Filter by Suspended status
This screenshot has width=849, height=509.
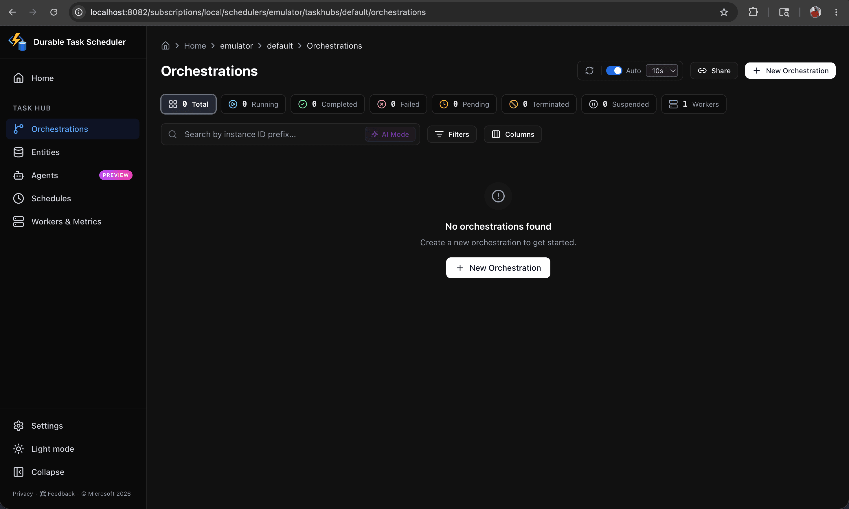(619, 104)
